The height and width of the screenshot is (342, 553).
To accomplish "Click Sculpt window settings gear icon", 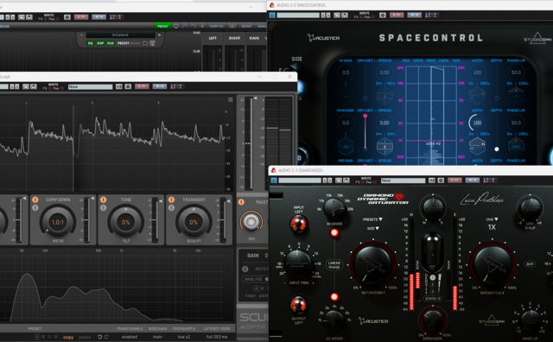I will [128, 86].
